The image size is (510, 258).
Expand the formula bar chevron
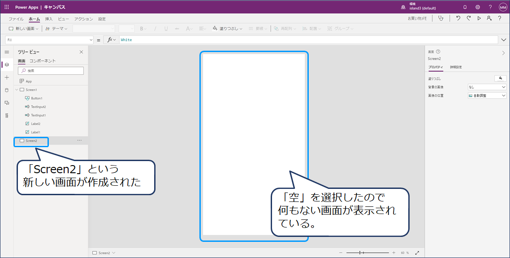tap(504, 40)
